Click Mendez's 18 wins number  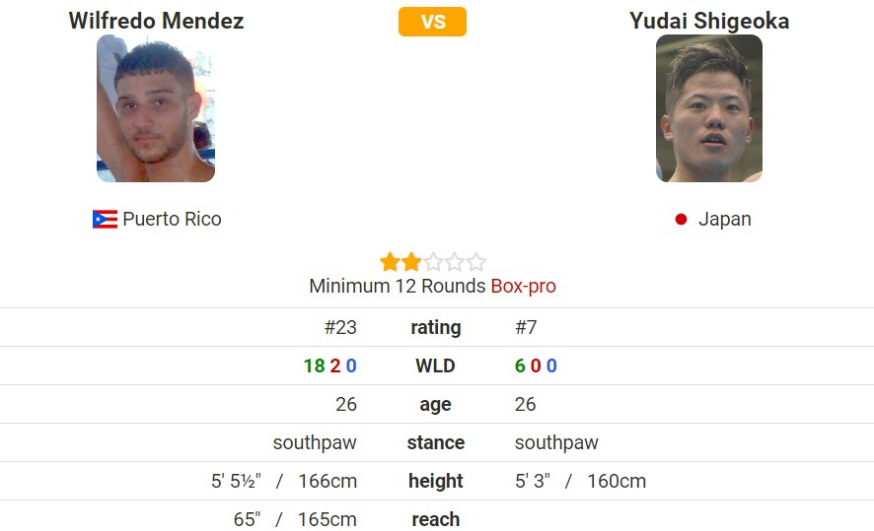tap(314, 365)
